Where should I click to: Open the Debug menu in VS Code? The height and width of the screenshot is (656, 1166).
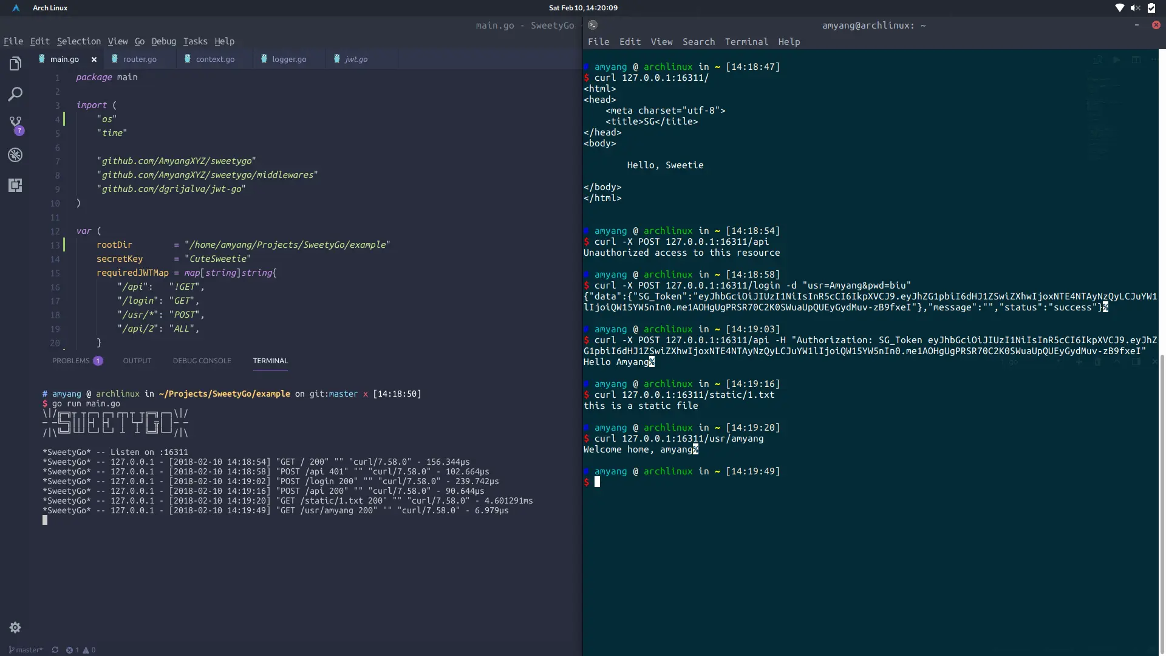tap(163, 41)
